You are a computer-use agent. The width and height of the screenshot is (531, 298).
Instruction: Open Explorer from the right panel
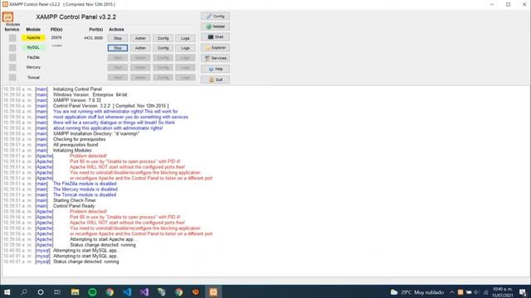coord(216,48)
